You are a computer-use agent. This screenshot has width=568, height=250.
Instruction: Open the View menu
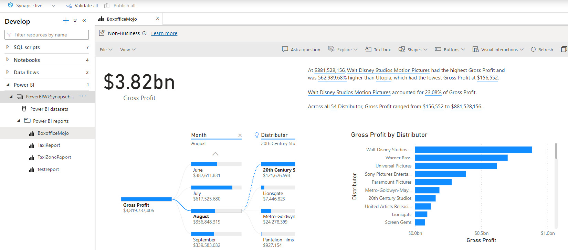click(x=128, y=50)
